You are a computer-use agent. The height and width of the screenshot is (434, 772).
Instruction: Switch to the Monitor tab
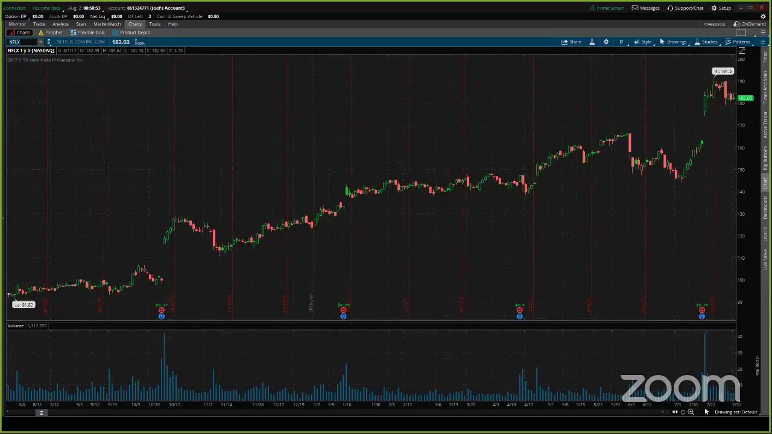click(17, 24)
